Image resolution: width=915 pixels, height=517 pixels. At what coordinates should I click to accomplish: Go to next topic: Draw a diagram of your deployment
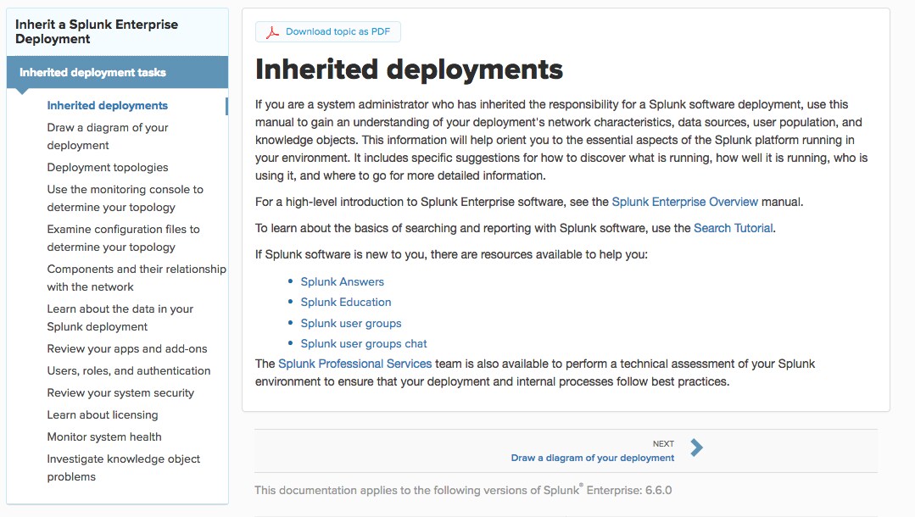[x=592, y=458]
